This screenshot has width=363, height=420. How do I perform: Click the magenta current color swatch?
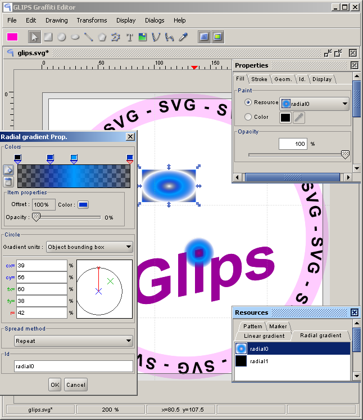12,37
